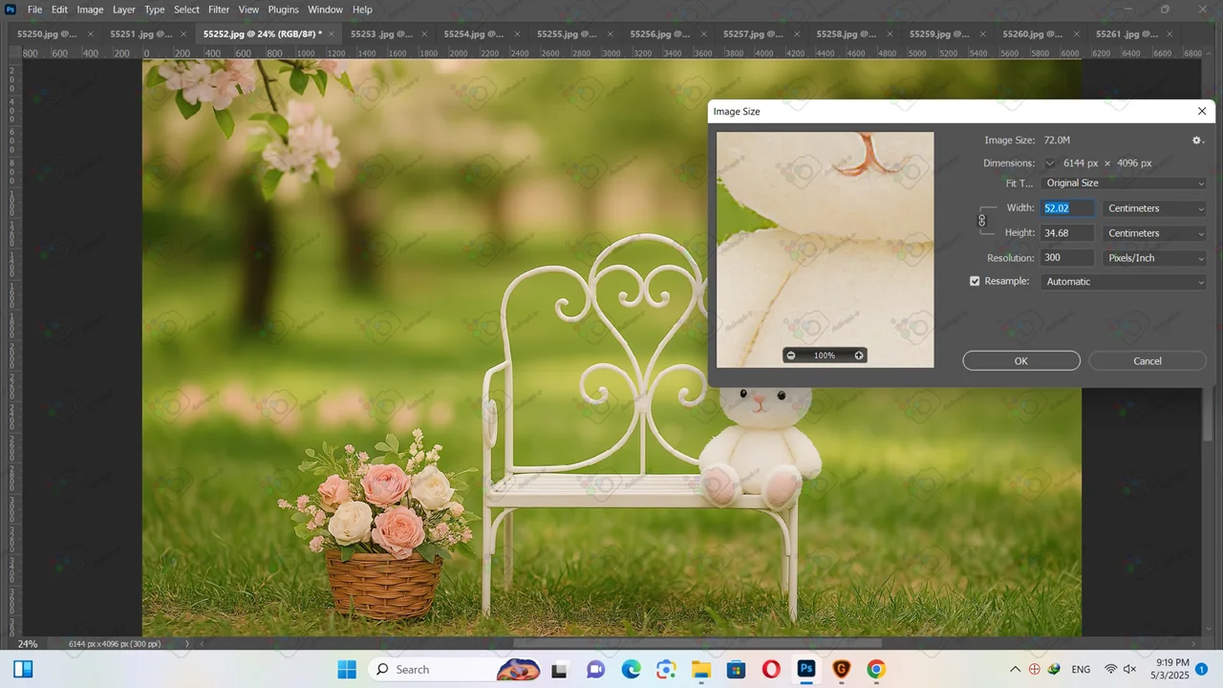The width and height of the screenshot is (1223, 688).
Task: Expand the Dimensions unit dropdown arrow
Action: pos(1050,163)
